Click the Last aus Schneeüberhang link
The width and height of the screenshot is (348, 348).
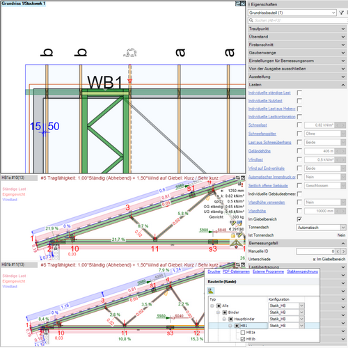269,142
